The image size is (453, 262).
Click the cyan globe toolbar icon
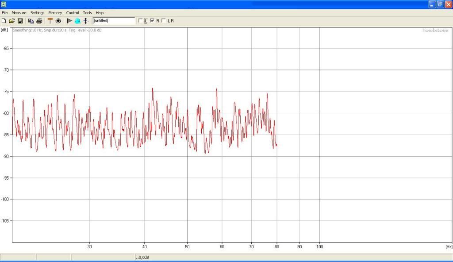pyautogui.click(x=77, y=21)
